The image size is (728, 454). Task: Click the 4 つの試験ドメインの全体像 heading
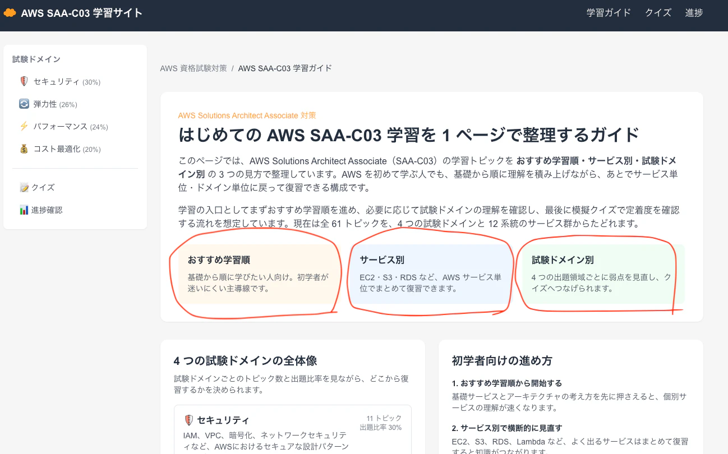tap(246, 360)
